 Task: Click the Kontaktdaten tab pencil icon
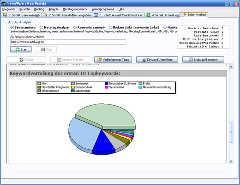(46, 15)
